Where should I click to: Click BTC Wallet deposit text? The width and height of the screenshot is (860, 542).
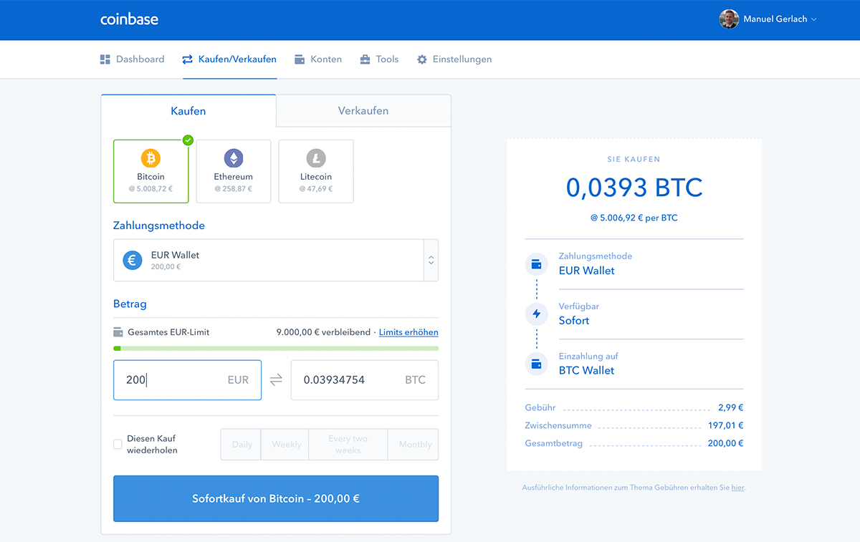point(586,371)
